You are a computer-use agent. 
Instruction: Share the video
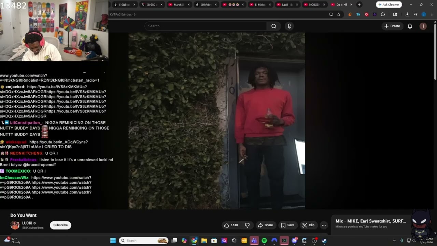266,225
